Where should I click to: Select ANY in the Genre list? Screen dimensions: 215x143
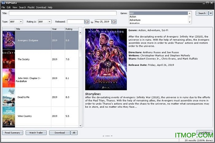pyautogui.click(x=158, y=13)
